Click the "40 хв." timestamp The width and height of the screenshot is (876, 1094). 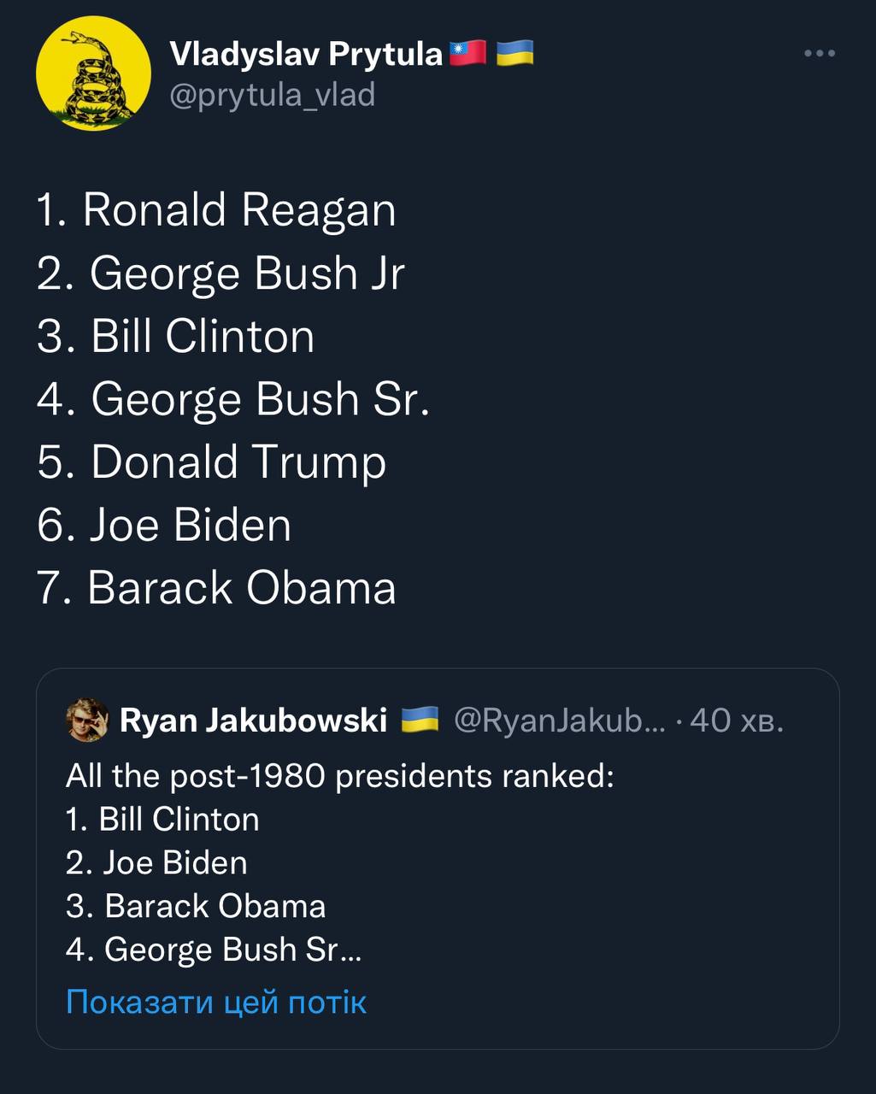tap(736, 721)
